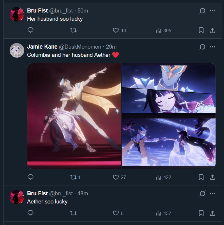Open more options for the 50m tweet
The width and height of the screenshot is (224, 225).
(x=213, y=10)
